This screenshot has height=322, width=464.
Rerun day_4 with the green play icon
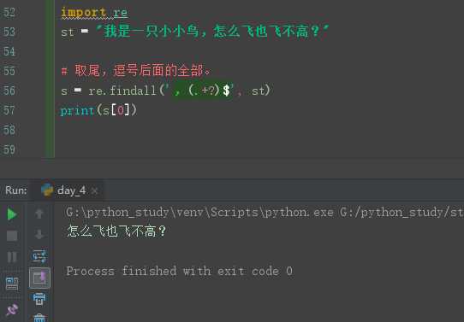[12, 214]
